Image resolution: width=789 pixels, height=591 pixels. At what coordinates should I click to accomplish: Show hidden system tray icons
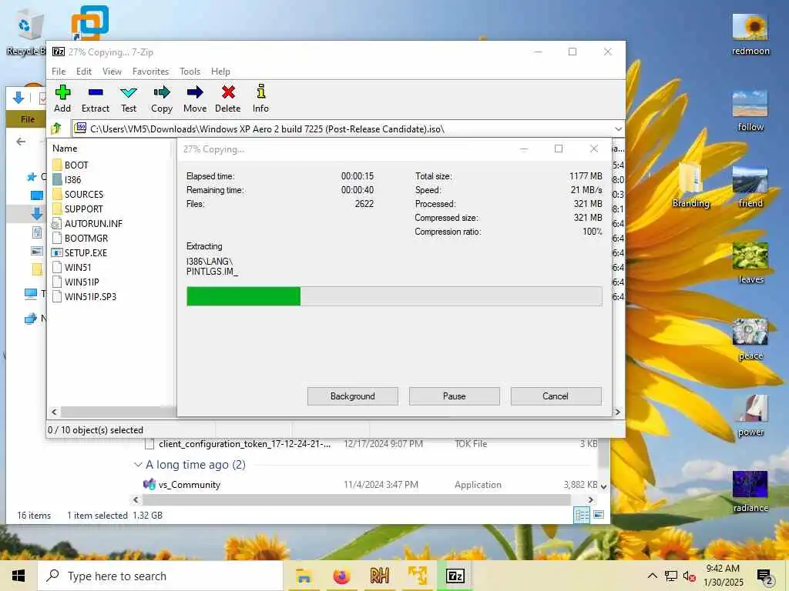(652, 576)
